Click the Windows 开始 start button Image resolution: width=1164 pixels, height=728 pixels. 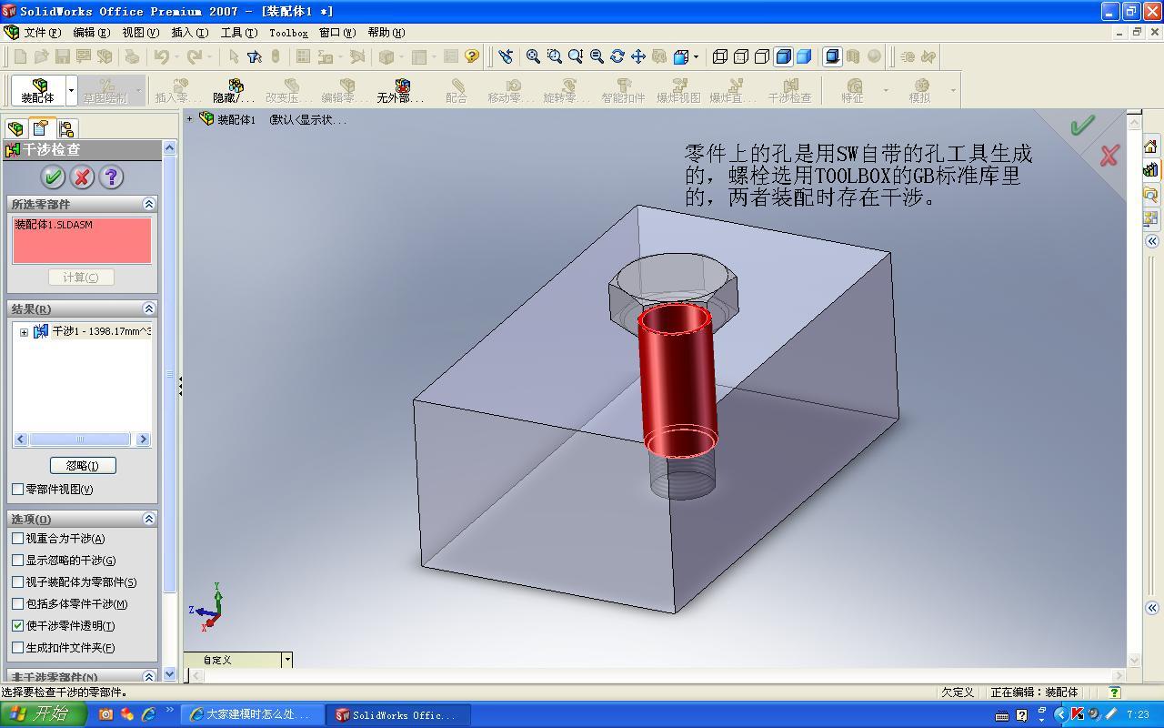43,714
